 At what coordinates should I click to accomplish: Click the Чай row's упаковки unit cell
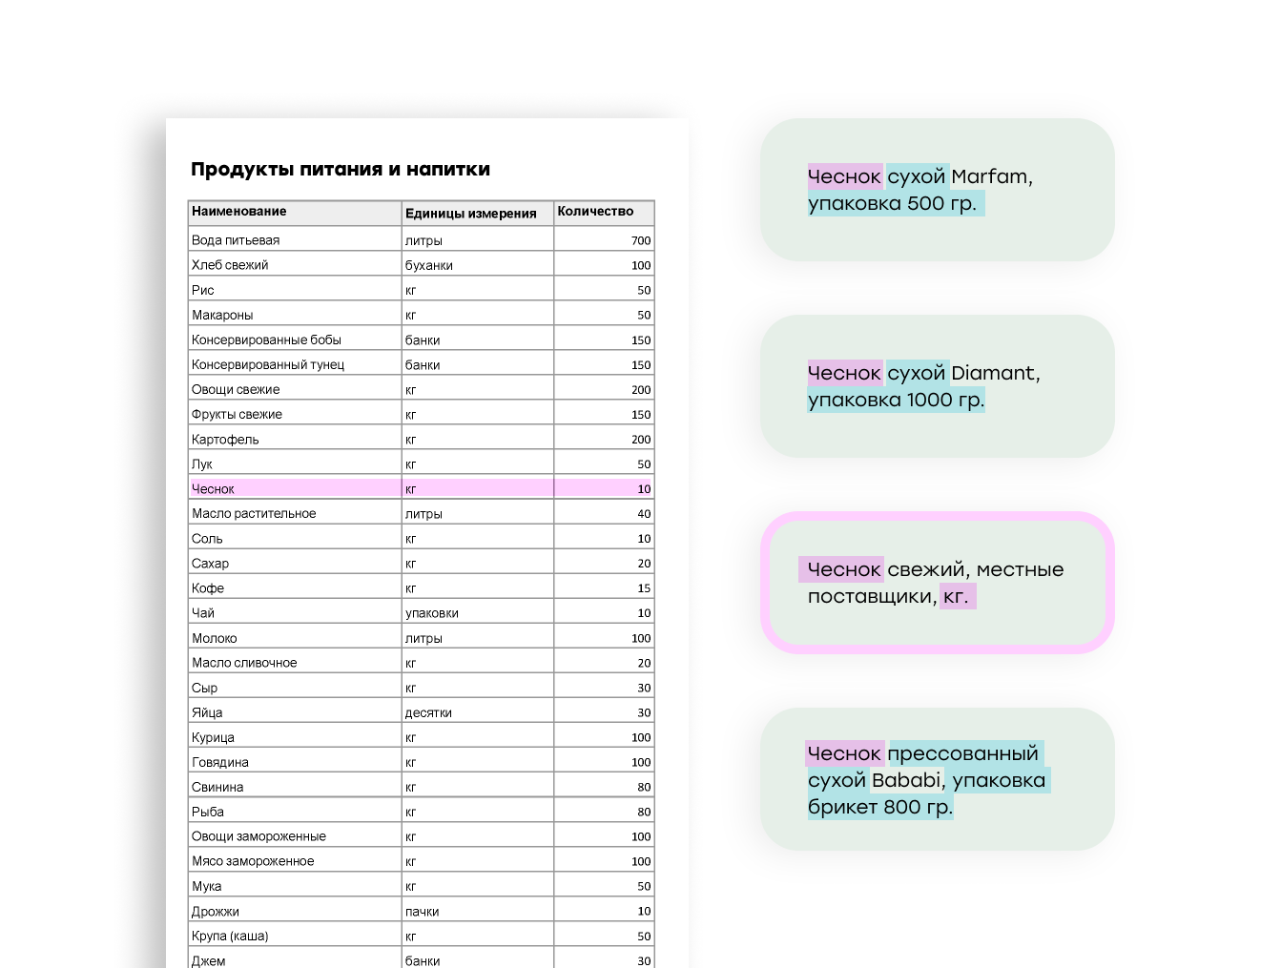[478, 613]
